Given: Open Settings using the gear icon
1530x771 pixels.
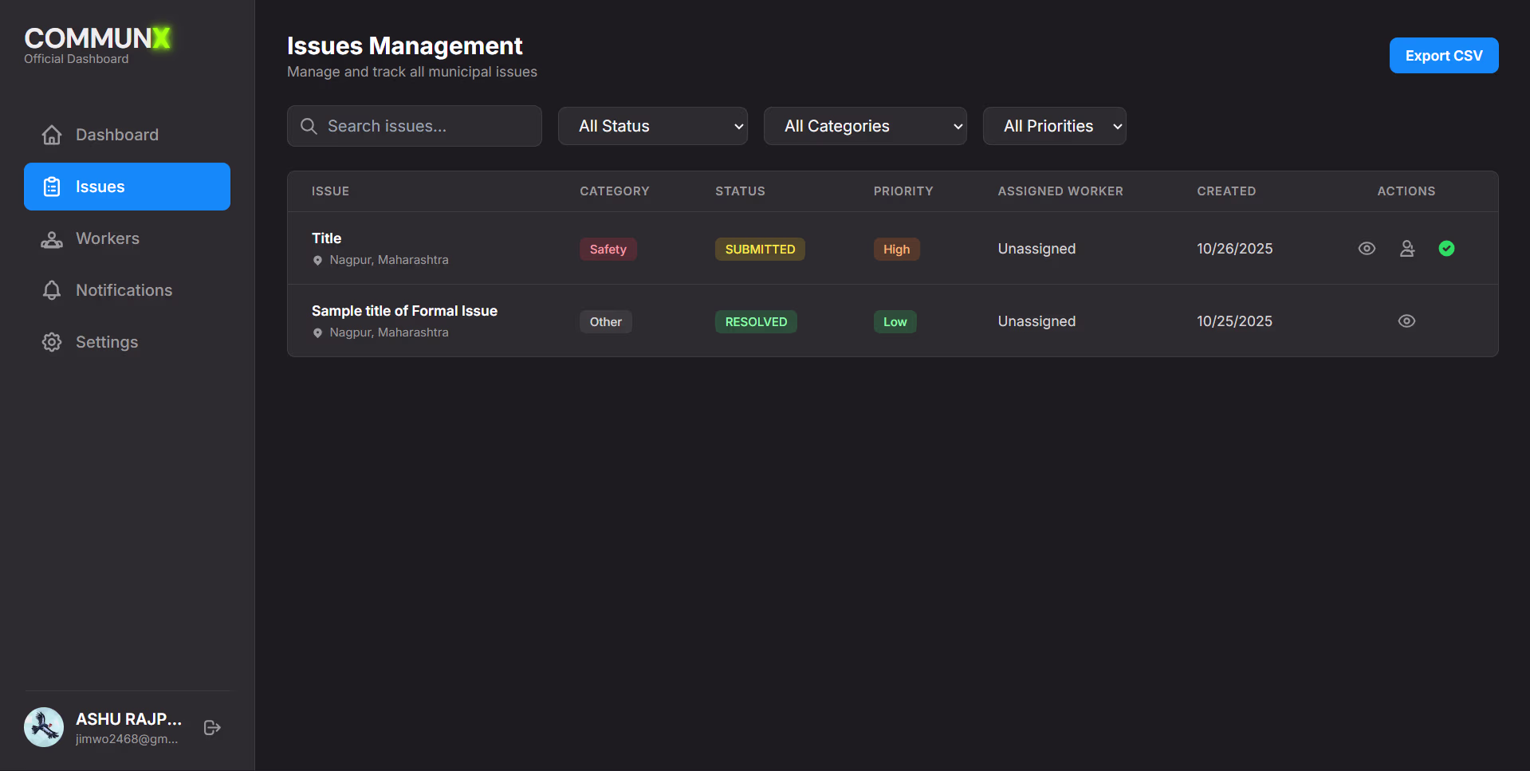Looking at the screenshot, I should pyautogui.click(x=51, y=341).
